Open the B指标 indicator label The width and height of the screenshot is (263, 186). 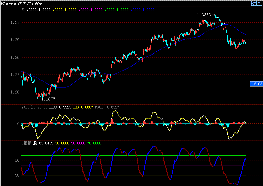tap(27, 143)
